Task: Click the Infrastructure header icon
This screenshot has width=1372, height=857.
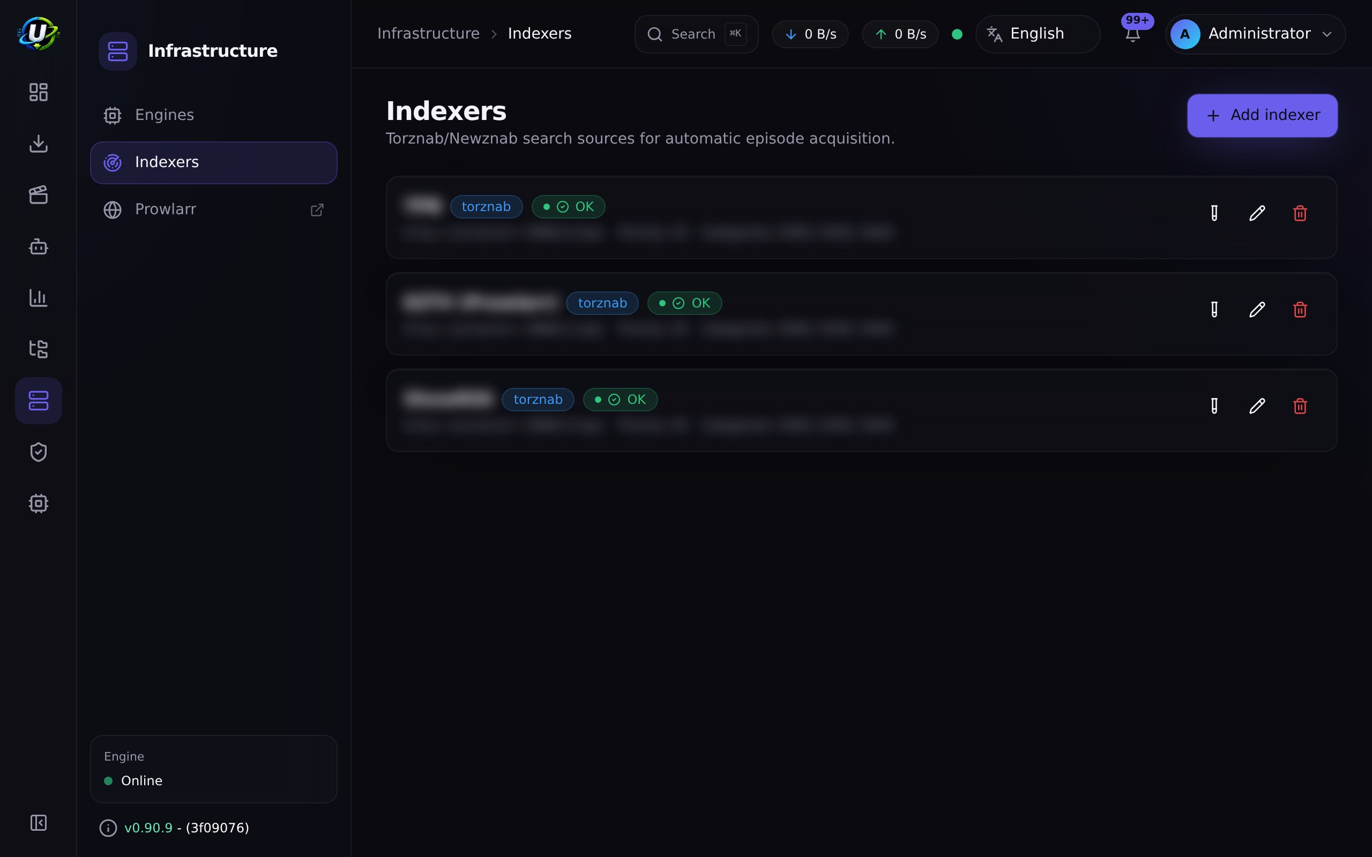Action: point(118,51)
